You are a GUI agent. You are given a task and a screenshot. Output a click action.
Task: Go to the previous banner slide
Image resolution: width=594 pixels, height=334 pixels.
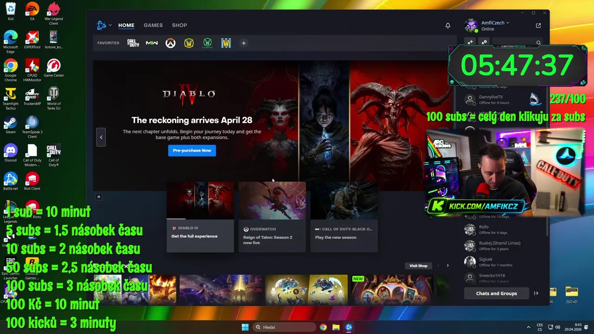101,137
